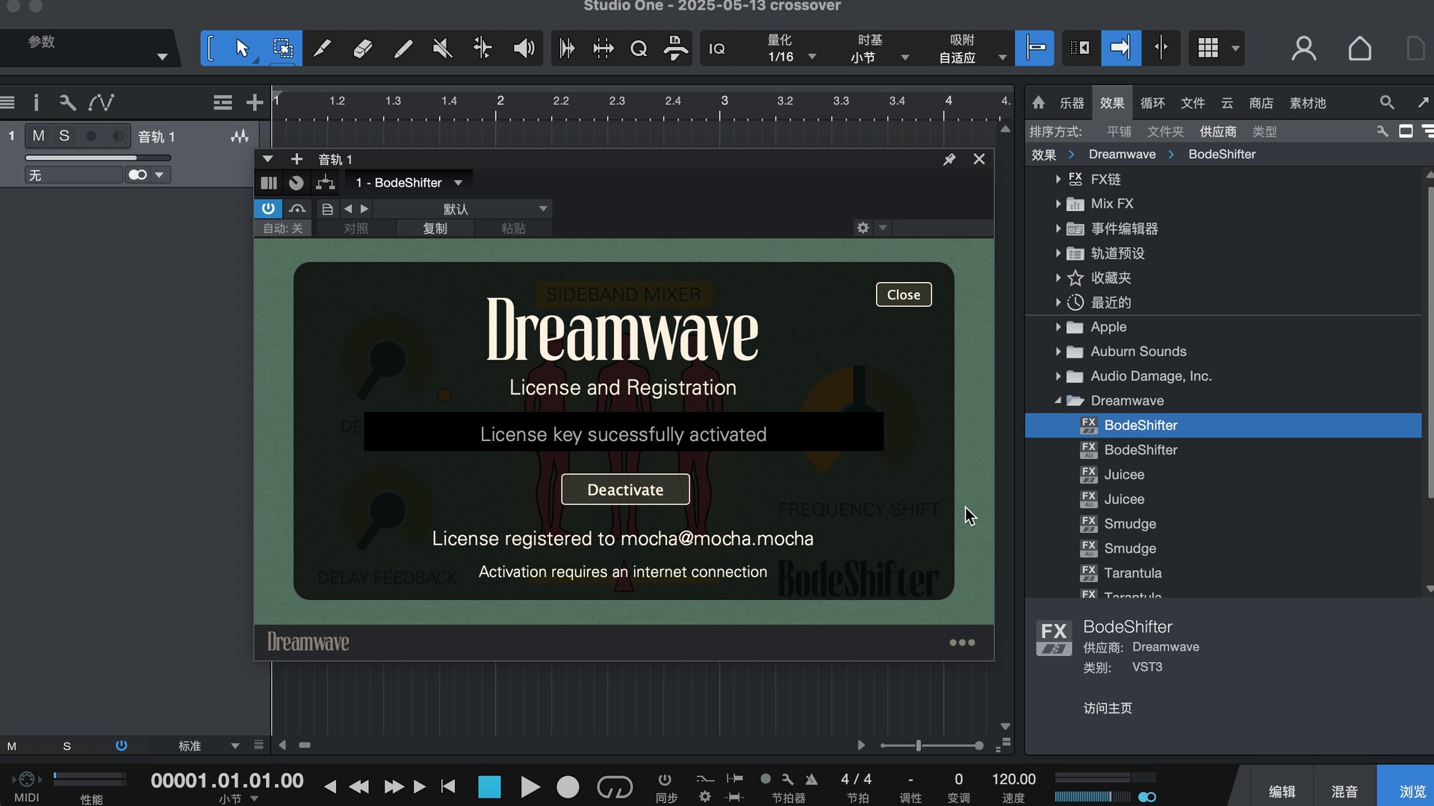Switch to the 文件 browser tab
This screenshot has width=1434, height=806.
click(x=1193, y=103)
